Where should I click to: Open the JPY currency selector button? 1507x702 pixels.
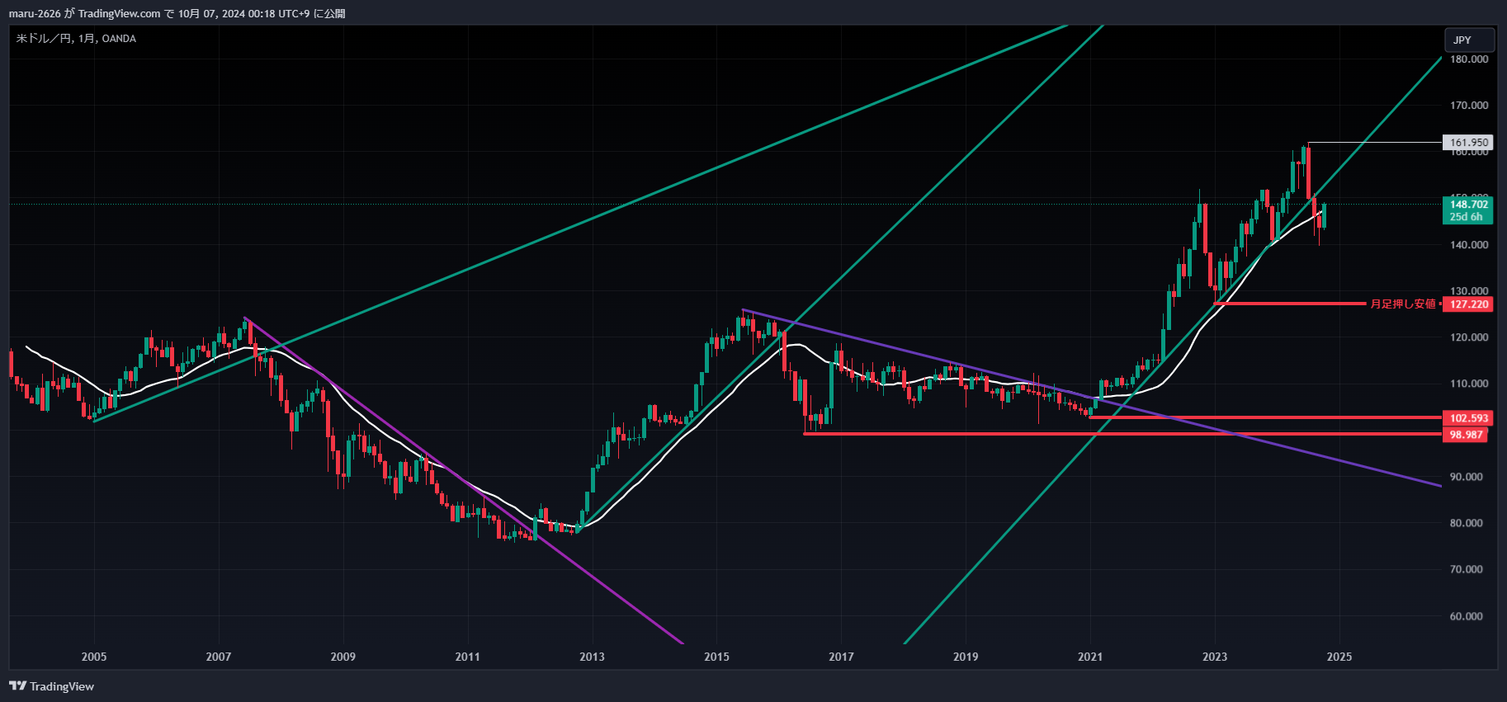pos(1470,40)
